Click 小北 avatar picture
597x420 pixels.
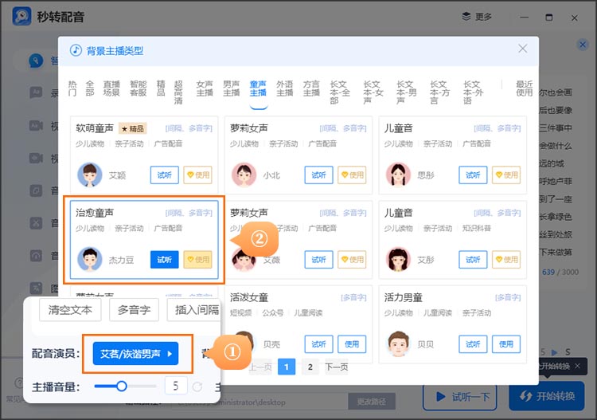[x=244, y=175]
